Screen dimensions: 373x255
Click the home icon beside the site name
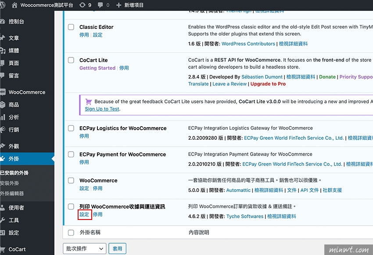(14, 5)
